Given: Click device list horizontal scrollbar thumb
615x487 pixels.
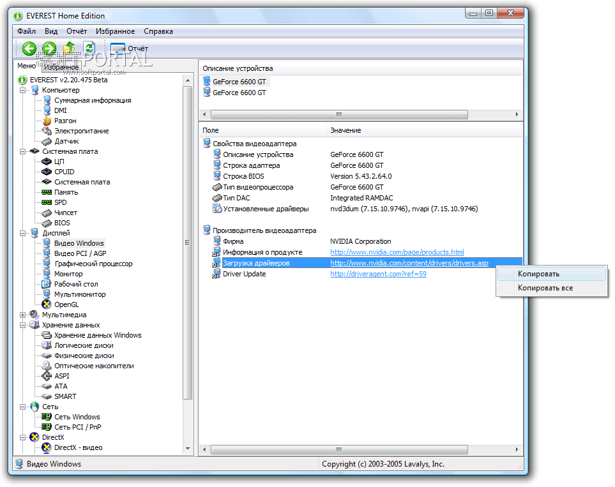Looking at the screenshot, I should [x=339, y=114].
